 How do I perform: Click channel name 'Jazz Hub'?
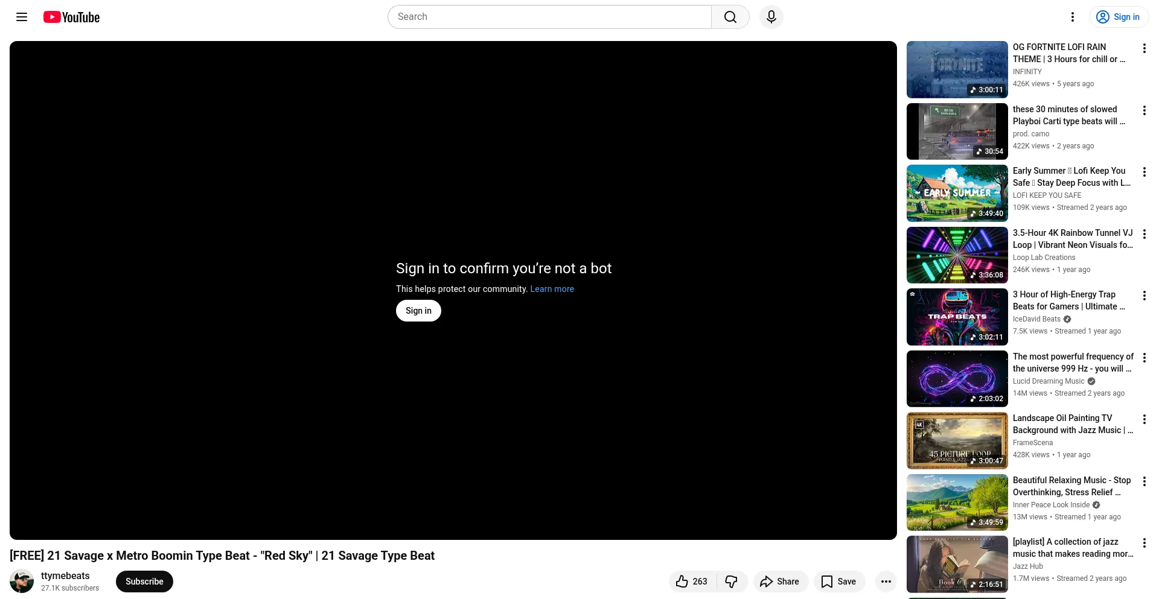1027,566
